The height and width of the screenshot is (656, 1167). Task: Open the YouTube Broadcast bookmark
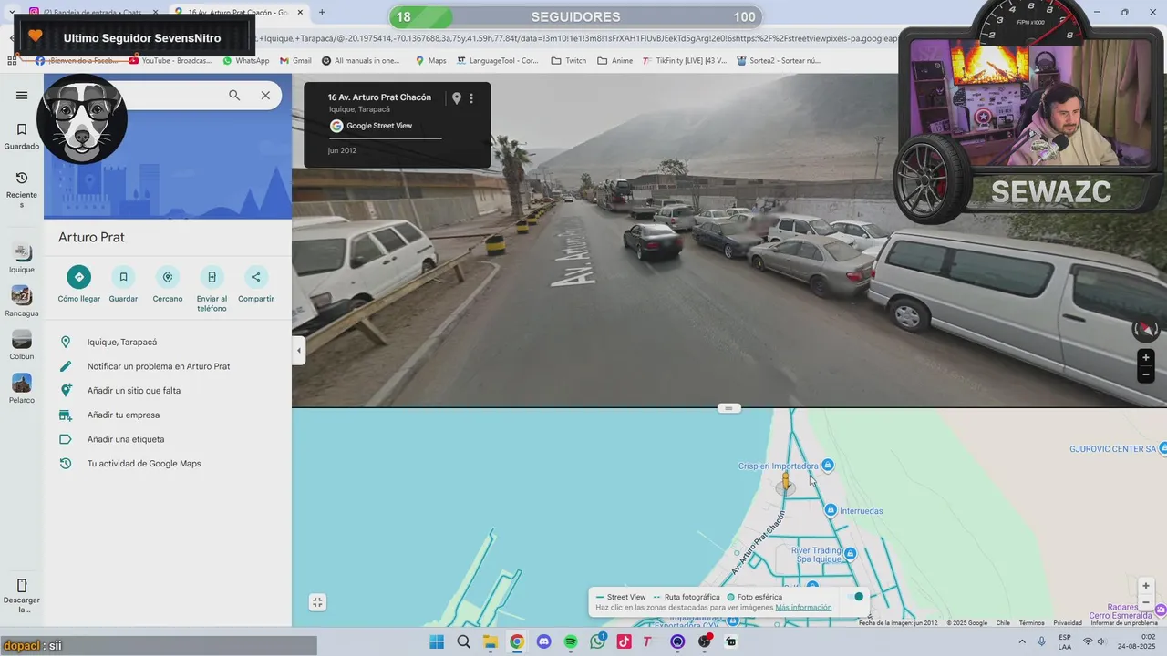(x=170, y=61)
